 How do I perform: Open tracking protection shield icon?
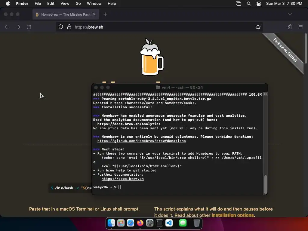[x=61, y=27]
